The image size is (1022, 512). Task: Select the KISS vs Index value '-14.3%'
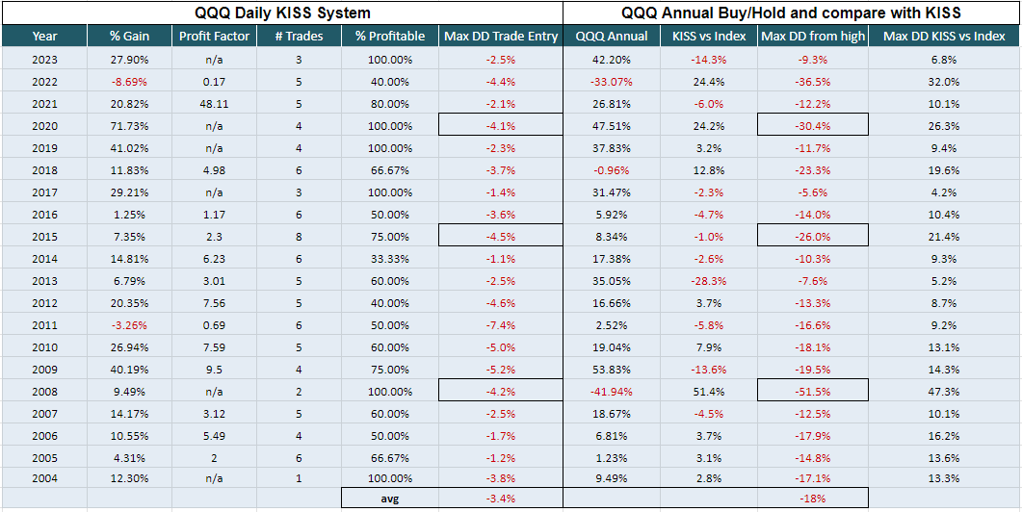click(x=709, y=60)
